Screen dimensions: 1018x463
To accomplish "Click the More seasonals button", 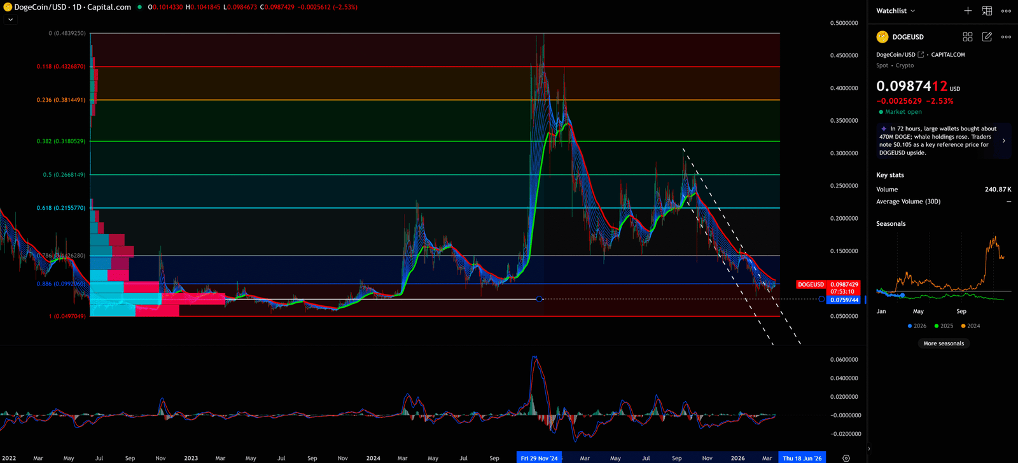I will coord(943,343).
